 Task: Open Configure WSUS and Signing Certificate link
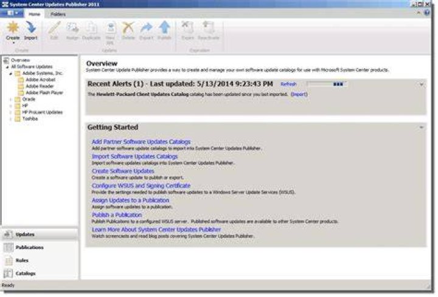(141, 185)
